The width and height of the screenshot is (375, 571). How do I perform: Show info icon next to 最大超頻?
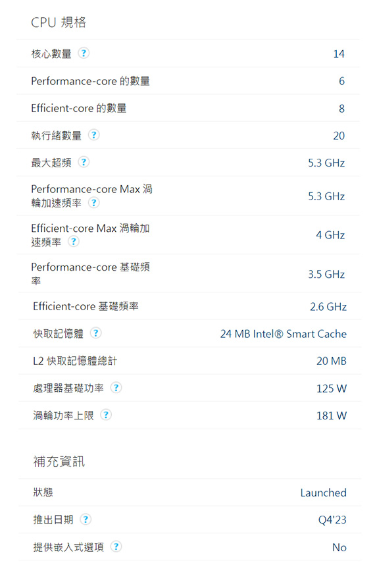(84, 162)
